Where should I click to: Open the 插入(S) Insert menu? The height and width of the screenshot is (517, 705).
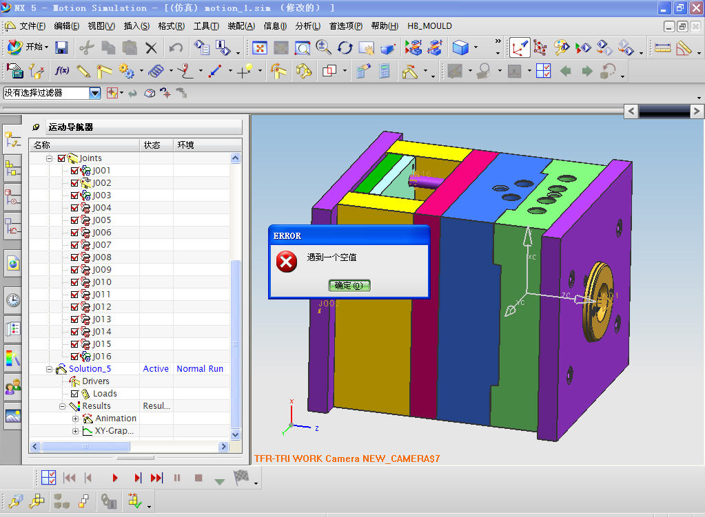coord(136,26)
